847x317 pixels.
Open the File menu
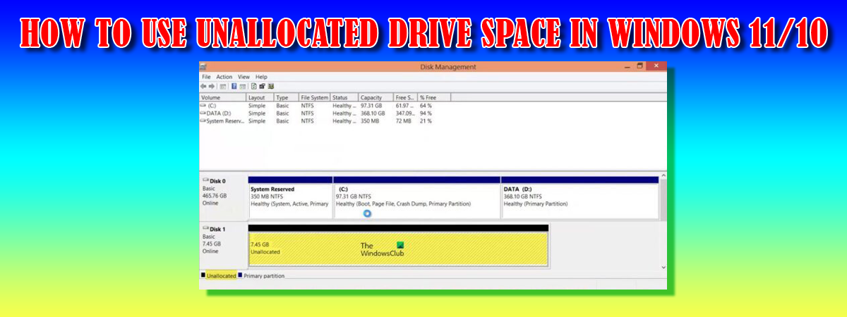point(206,77)
